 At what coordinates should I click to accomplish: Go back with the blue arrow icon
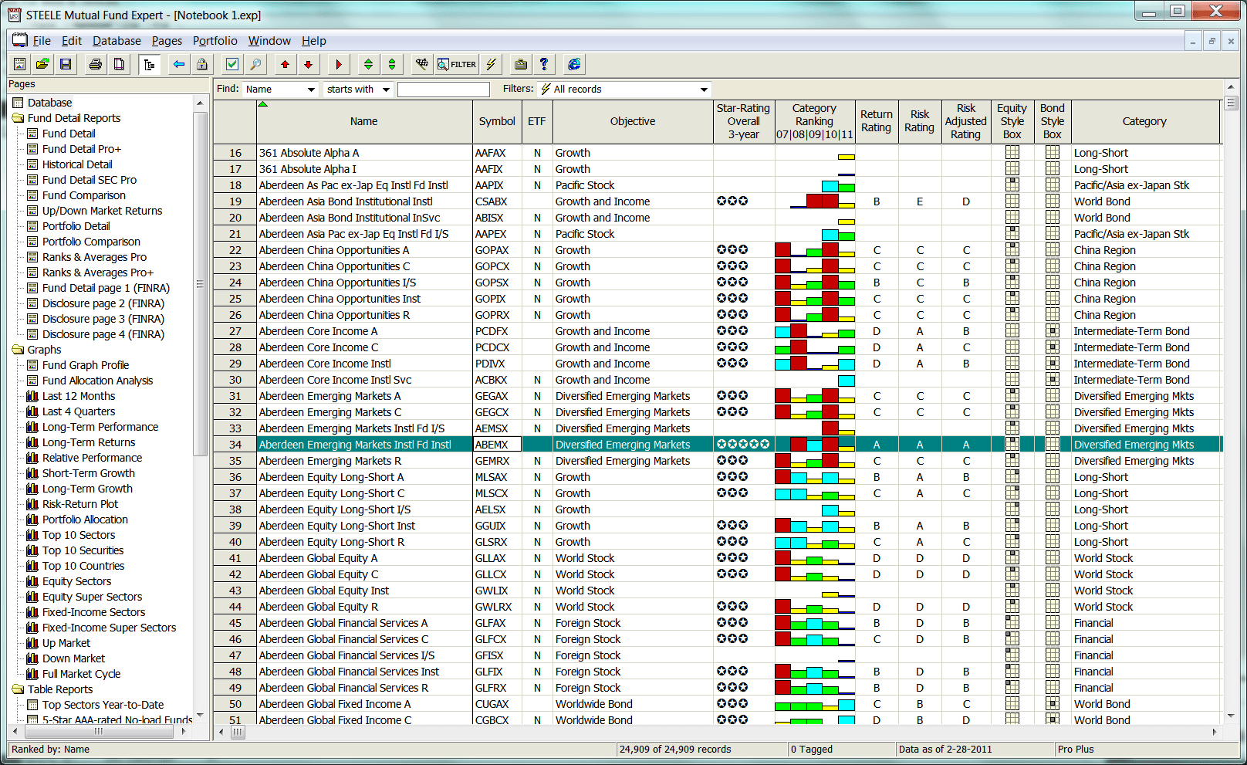(179, 64)
